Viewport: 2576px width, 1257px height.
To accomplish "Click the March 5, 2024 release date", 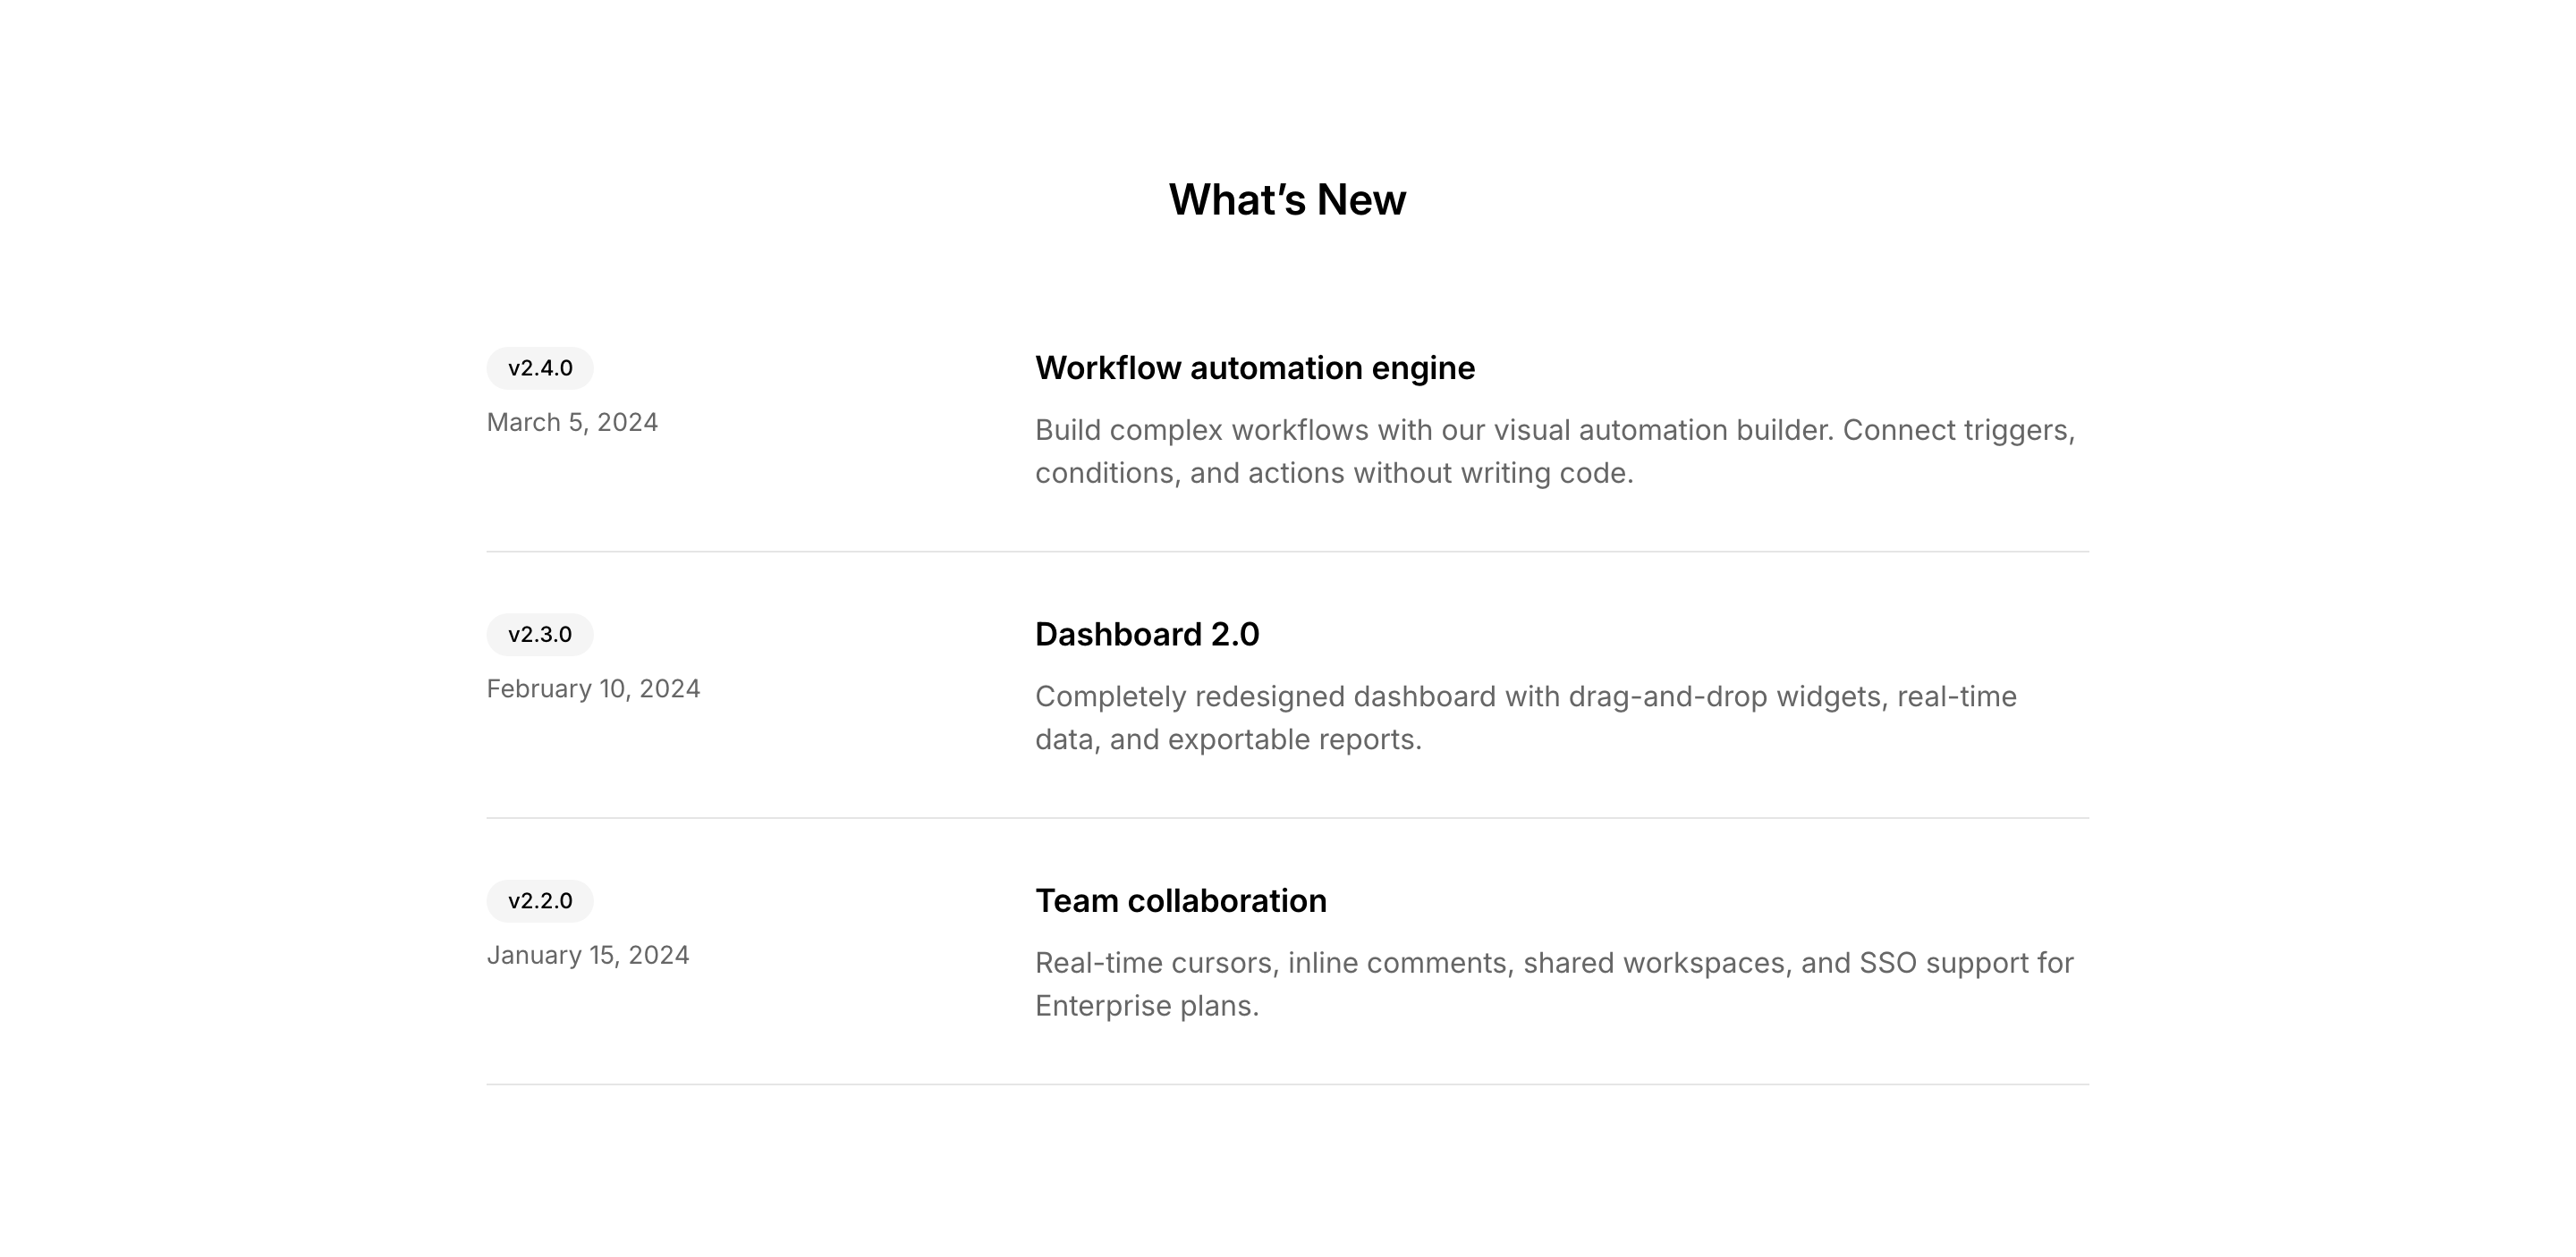I will coord(572,423).
